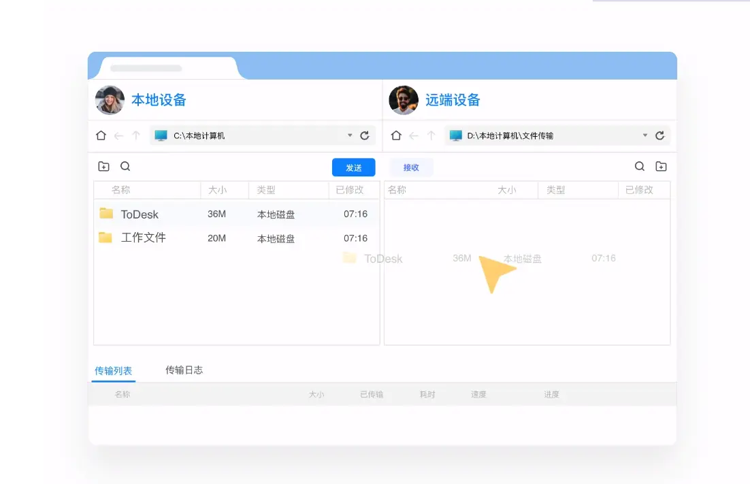Open the C:\本地计算机 path dropdown arrow
The image size is (750, 484).
[x=350, y=135]
